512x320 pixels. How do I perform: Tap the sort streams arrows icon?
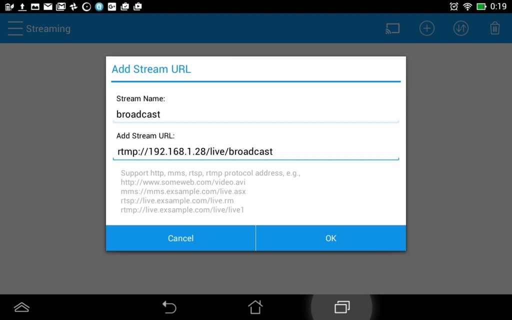click(460, 28)
